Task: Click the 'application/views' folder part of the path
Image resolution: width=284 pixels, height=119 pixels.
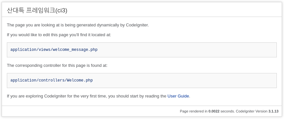Action: [x=30, y=50]
